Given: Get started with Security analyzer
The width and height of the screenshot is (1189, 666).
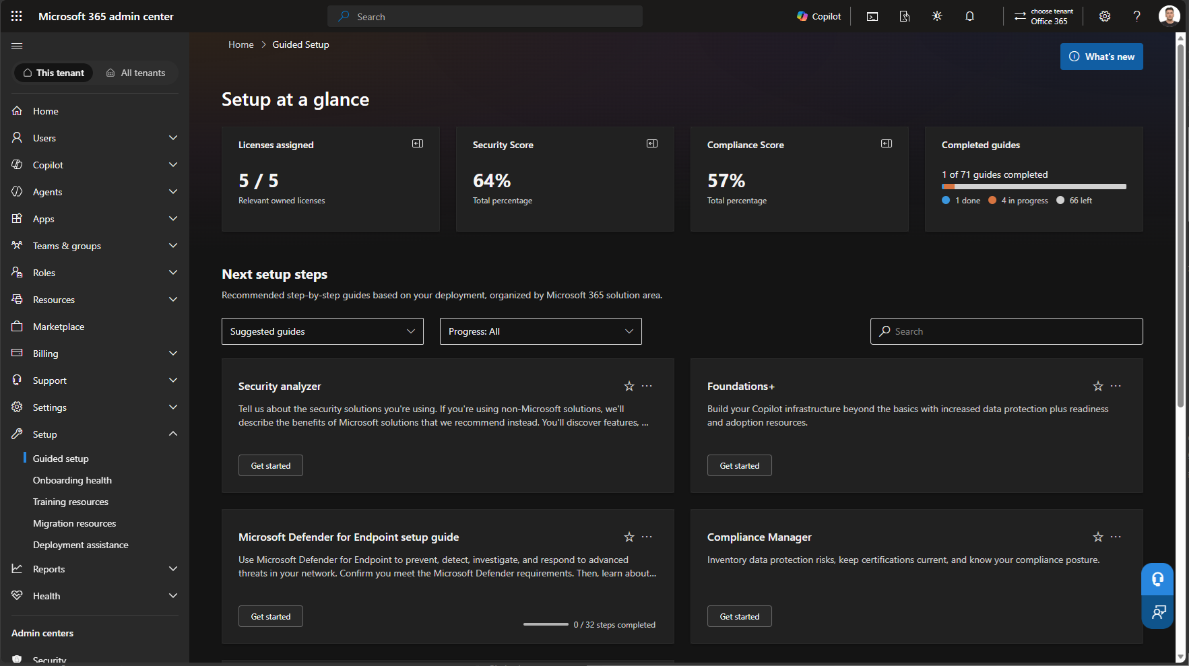Looking at the screenshot, I should tap(271, 465).
